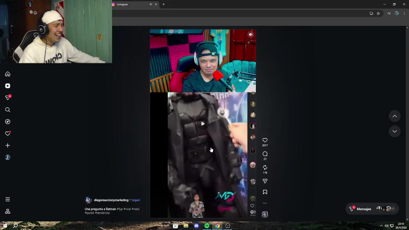
Task: Save the reel with the bookmark icon
Action: (x=265, y=192)
